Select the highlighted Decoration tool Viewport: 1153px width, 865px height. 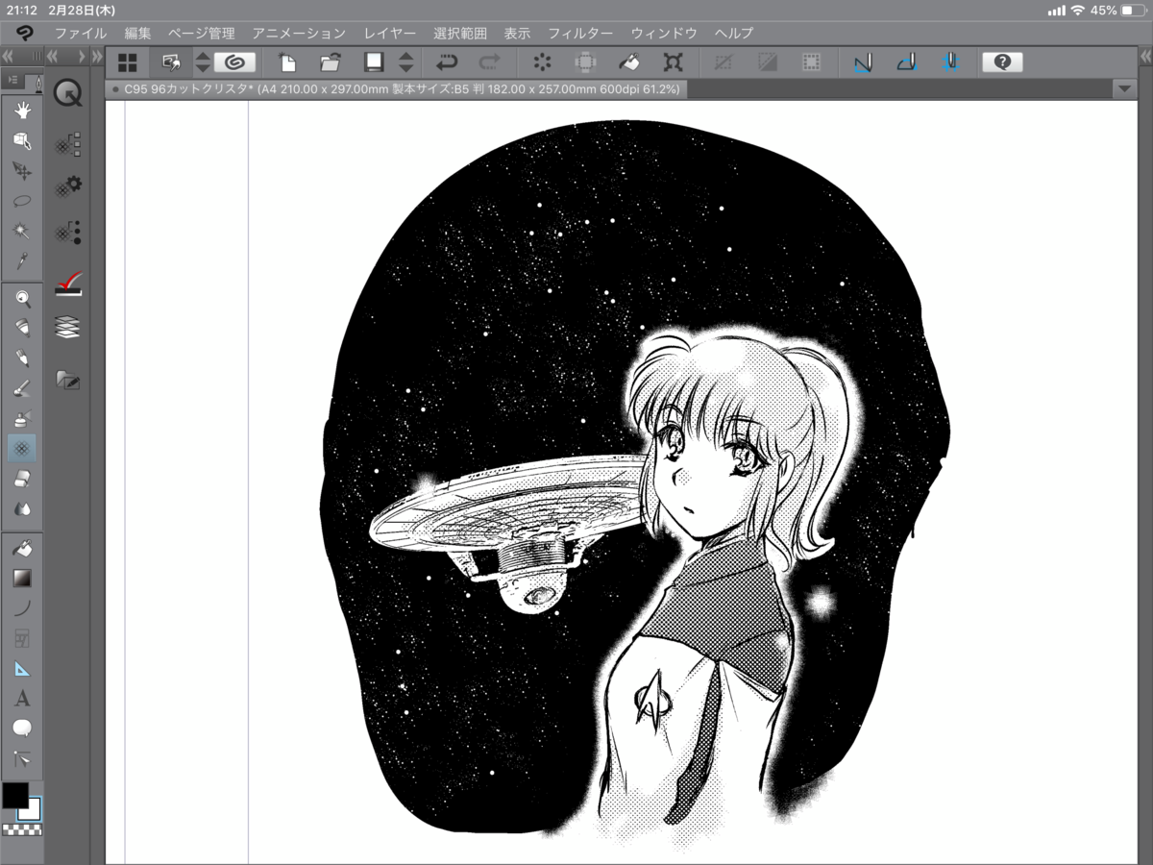coord(22,448)
